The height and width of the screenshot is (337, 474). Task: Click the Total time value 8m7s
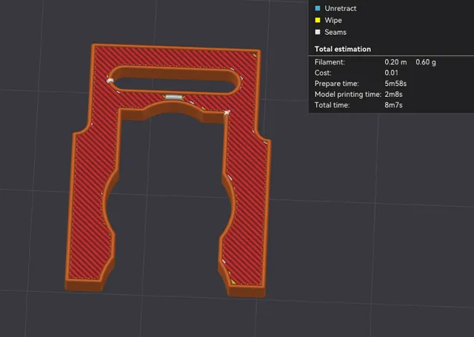[x=393, y=105]
